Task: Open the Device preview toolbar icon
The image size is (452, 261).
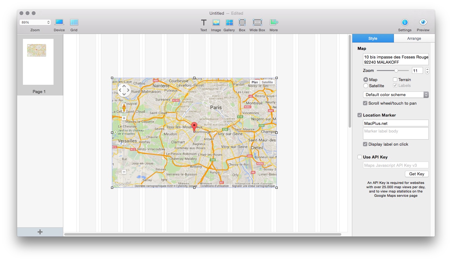Action: (x=59, y=22)
